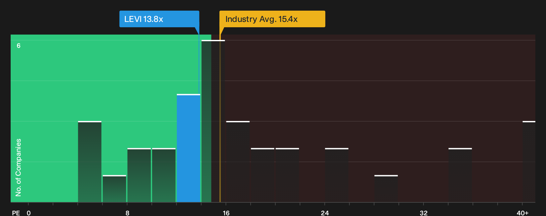Click the Industry Avg. 15.4x label
The width and height of the screenshot is (546, 216).
(x=272, y=19)
